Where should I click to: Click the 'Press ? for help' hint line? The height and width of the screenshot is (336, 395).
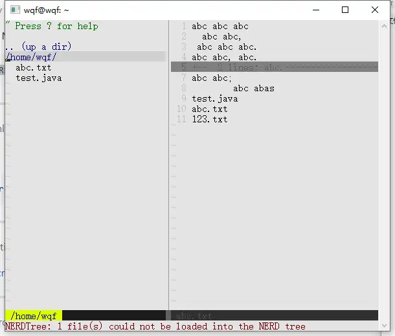click(x=52, y=26)
